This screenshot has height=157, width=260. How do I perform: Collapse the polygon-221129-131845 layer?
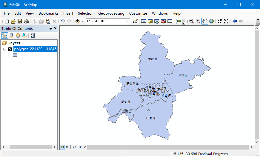point(5,49)
